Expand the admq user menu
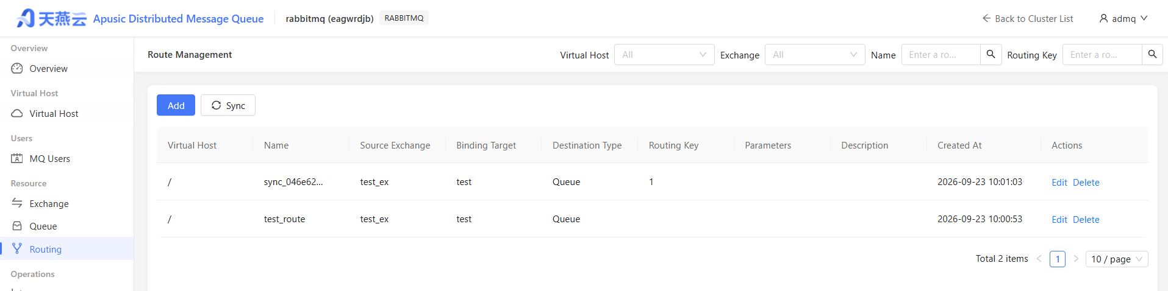 pyautogui.click(x=1123, y=18)
